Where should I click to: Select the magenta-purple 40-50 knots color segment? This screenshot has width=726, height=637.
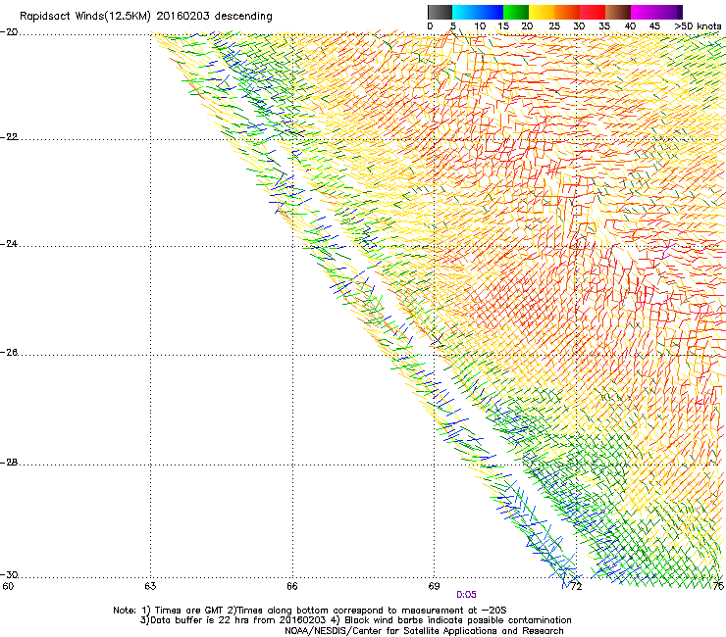pos(656,12)
